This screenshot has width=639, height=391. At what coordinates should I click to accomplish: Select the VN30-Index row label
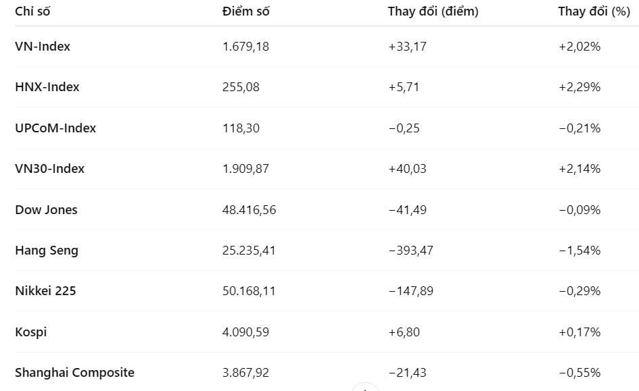click(50, 169)
